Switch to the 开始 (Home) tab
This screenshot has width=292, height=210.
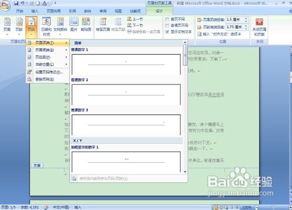point(19,11)
